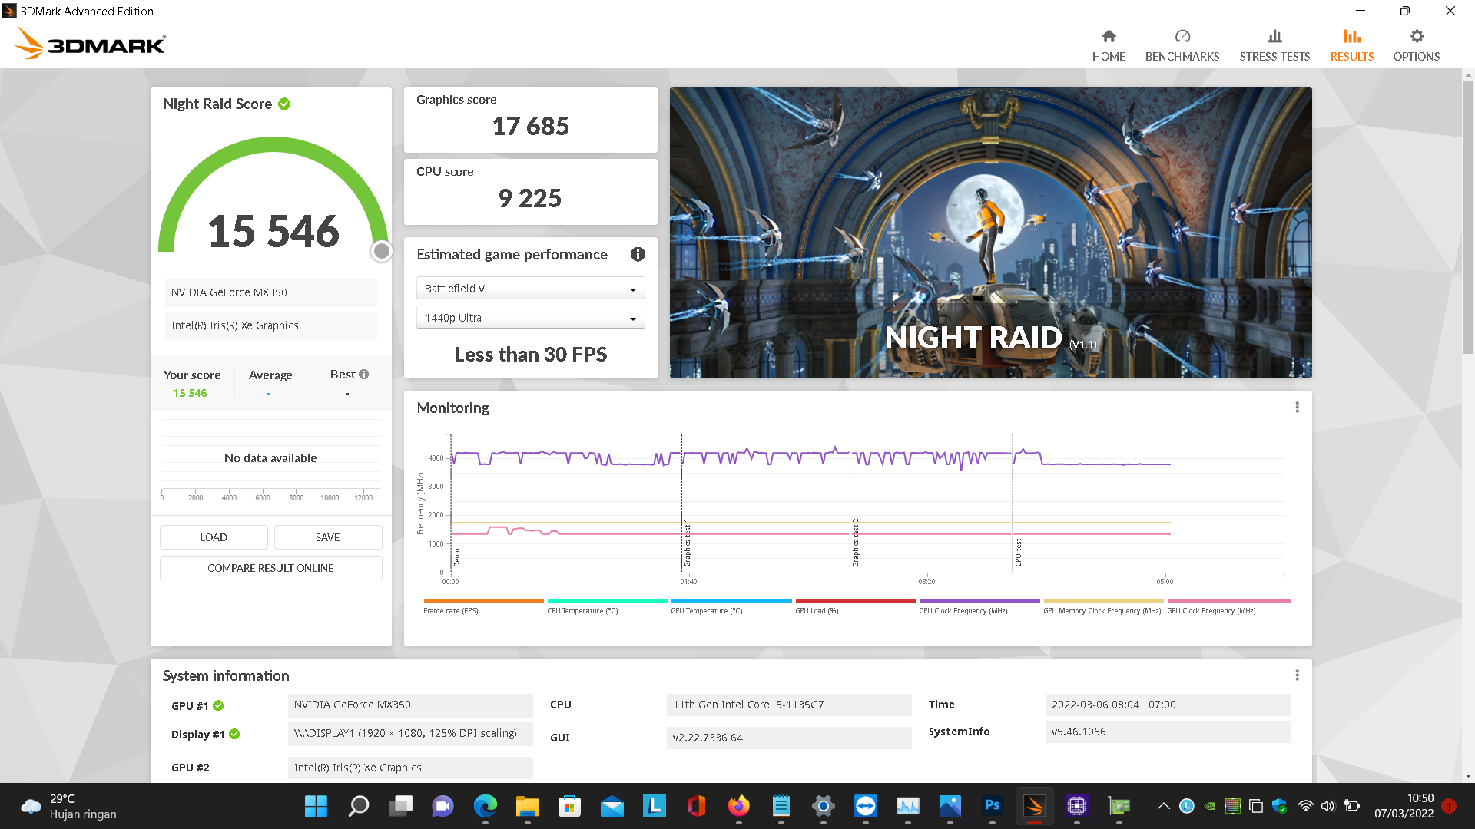Click the Time value 2022-03-06 08:04

[x=1168, y=705]
